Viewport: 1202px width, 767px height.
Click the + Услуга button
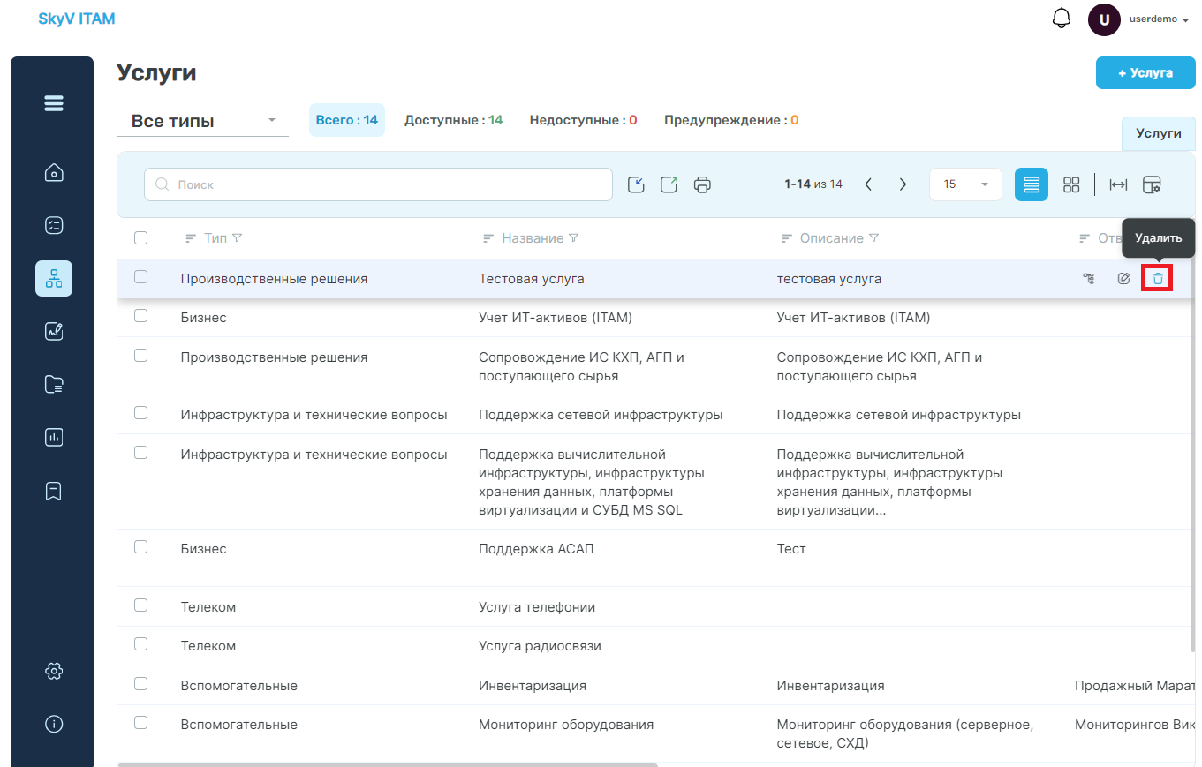[1145, 73]
